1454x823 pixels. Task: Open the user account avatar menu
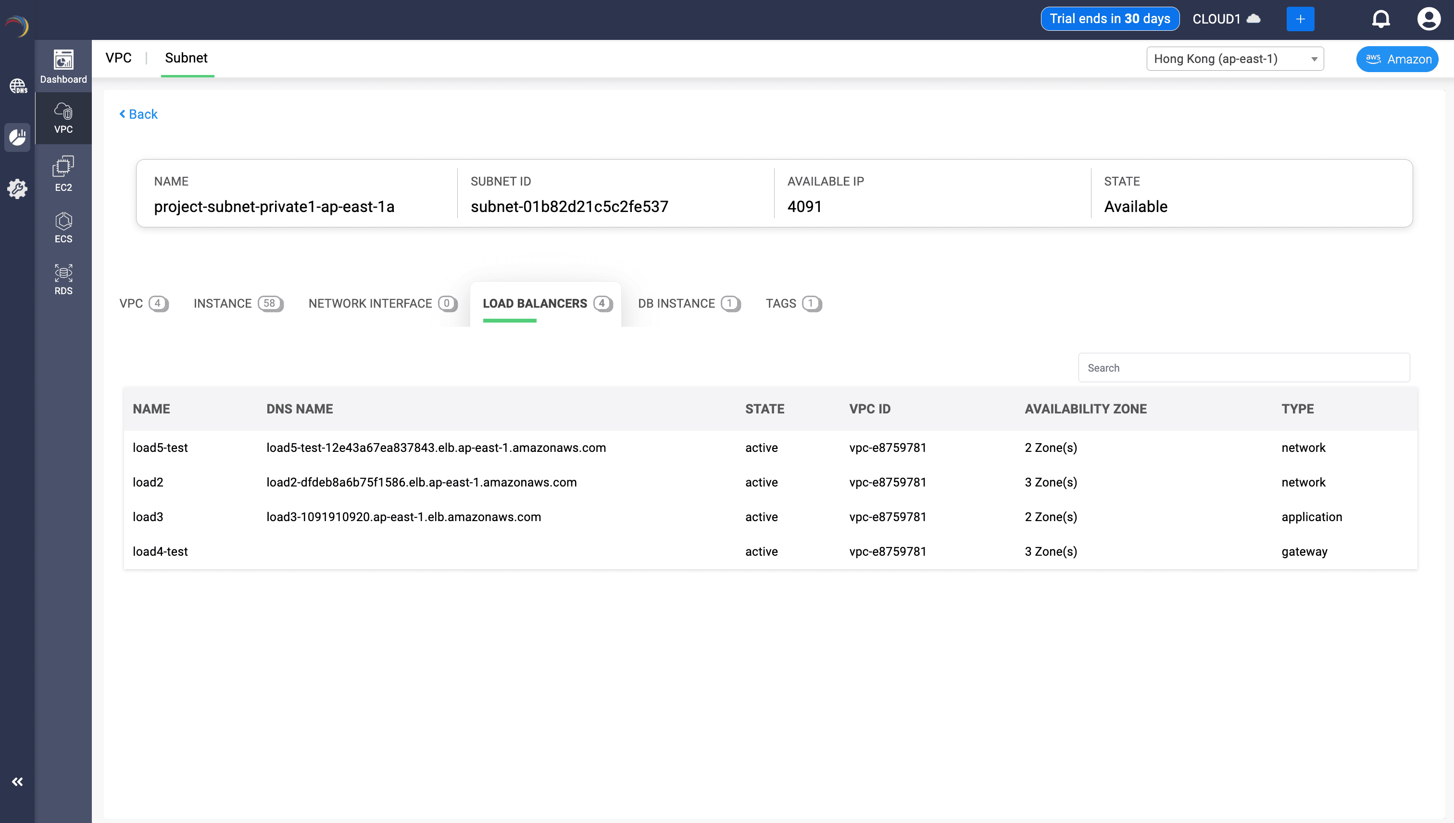click(x=1429, y=18)
